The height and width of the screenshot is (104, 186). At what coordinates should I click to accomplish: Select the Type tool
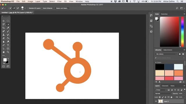[x=8, y=45]
